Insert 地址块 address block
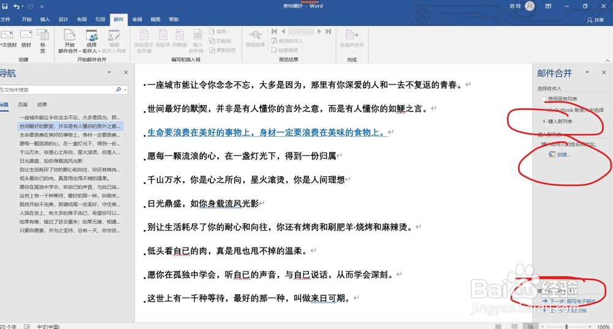Screen dimensions: 613x329 [162, 38]
